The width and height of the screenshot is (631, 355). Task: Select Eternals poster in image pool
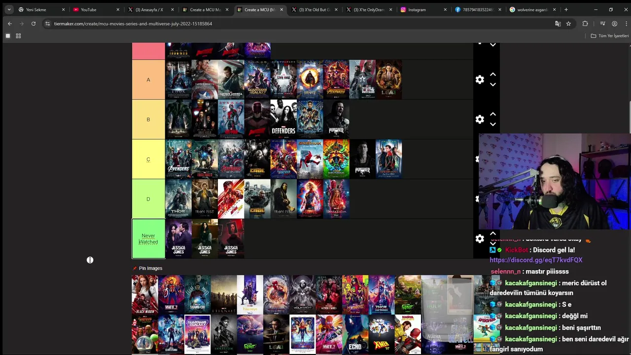[224, 295]
